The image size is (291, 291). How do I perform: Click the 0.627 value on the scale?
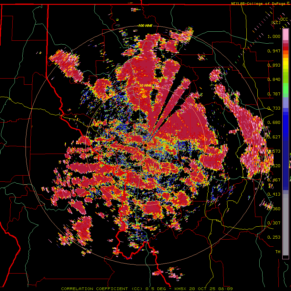point(274,137)
